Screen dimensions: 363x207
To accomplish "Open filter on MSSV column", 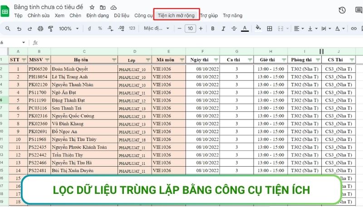I will pyautogui.click(x=47, y=60).
